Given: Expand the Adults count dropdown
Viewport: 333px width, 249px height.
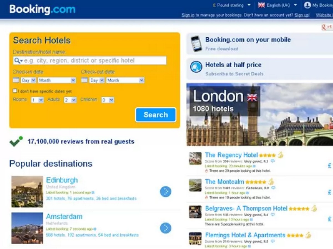Looking at the screenshot, I should point(70,100).
